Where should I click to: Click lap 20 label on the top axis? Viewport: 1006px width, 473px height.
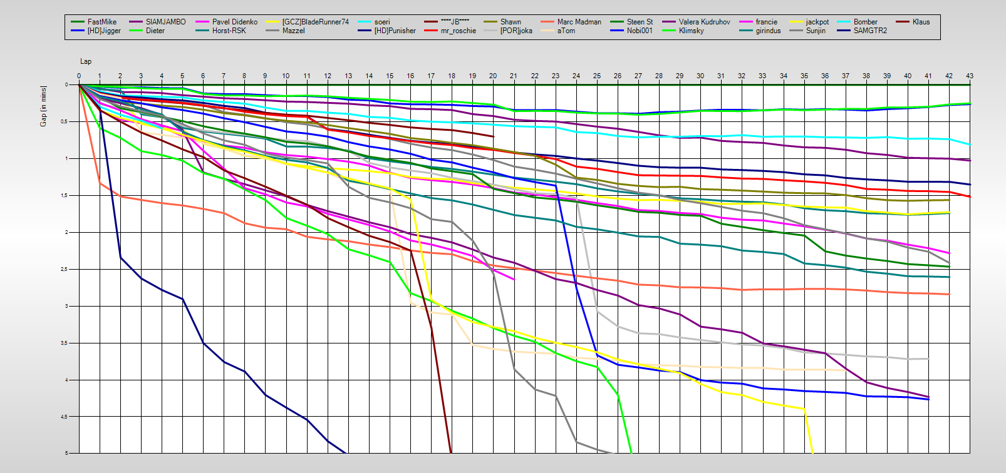tap(493, 76)
